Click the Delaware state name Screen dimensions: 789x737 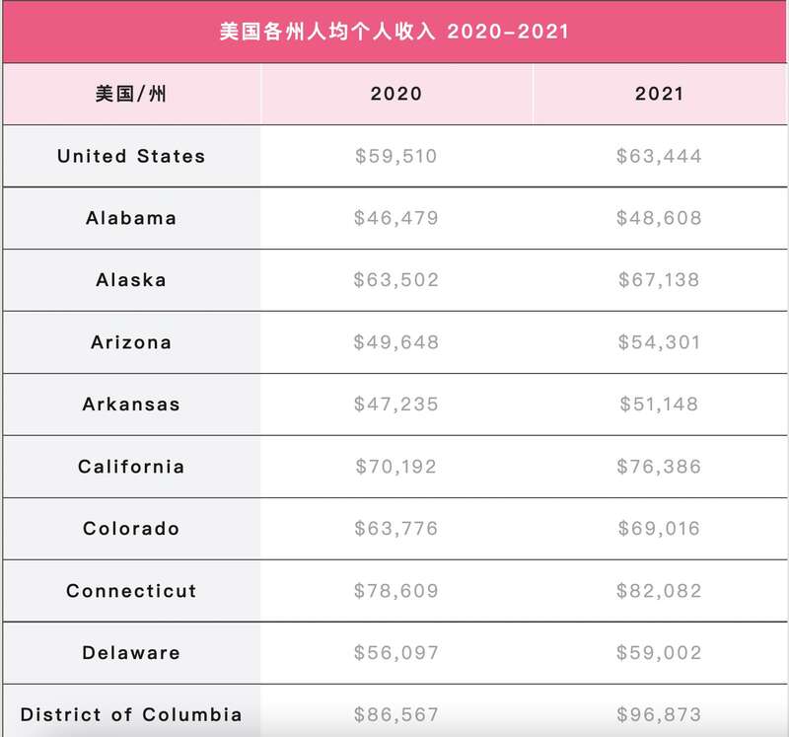[131, 653]
